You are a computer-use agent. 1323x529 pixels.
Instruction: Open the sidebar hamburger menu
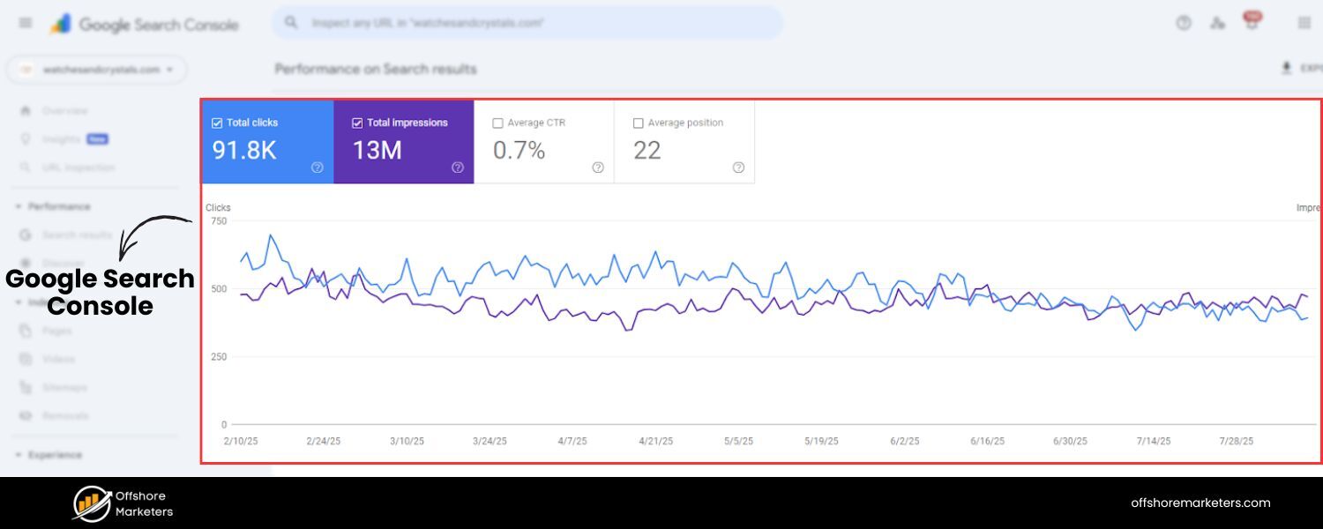click(25, 23)
